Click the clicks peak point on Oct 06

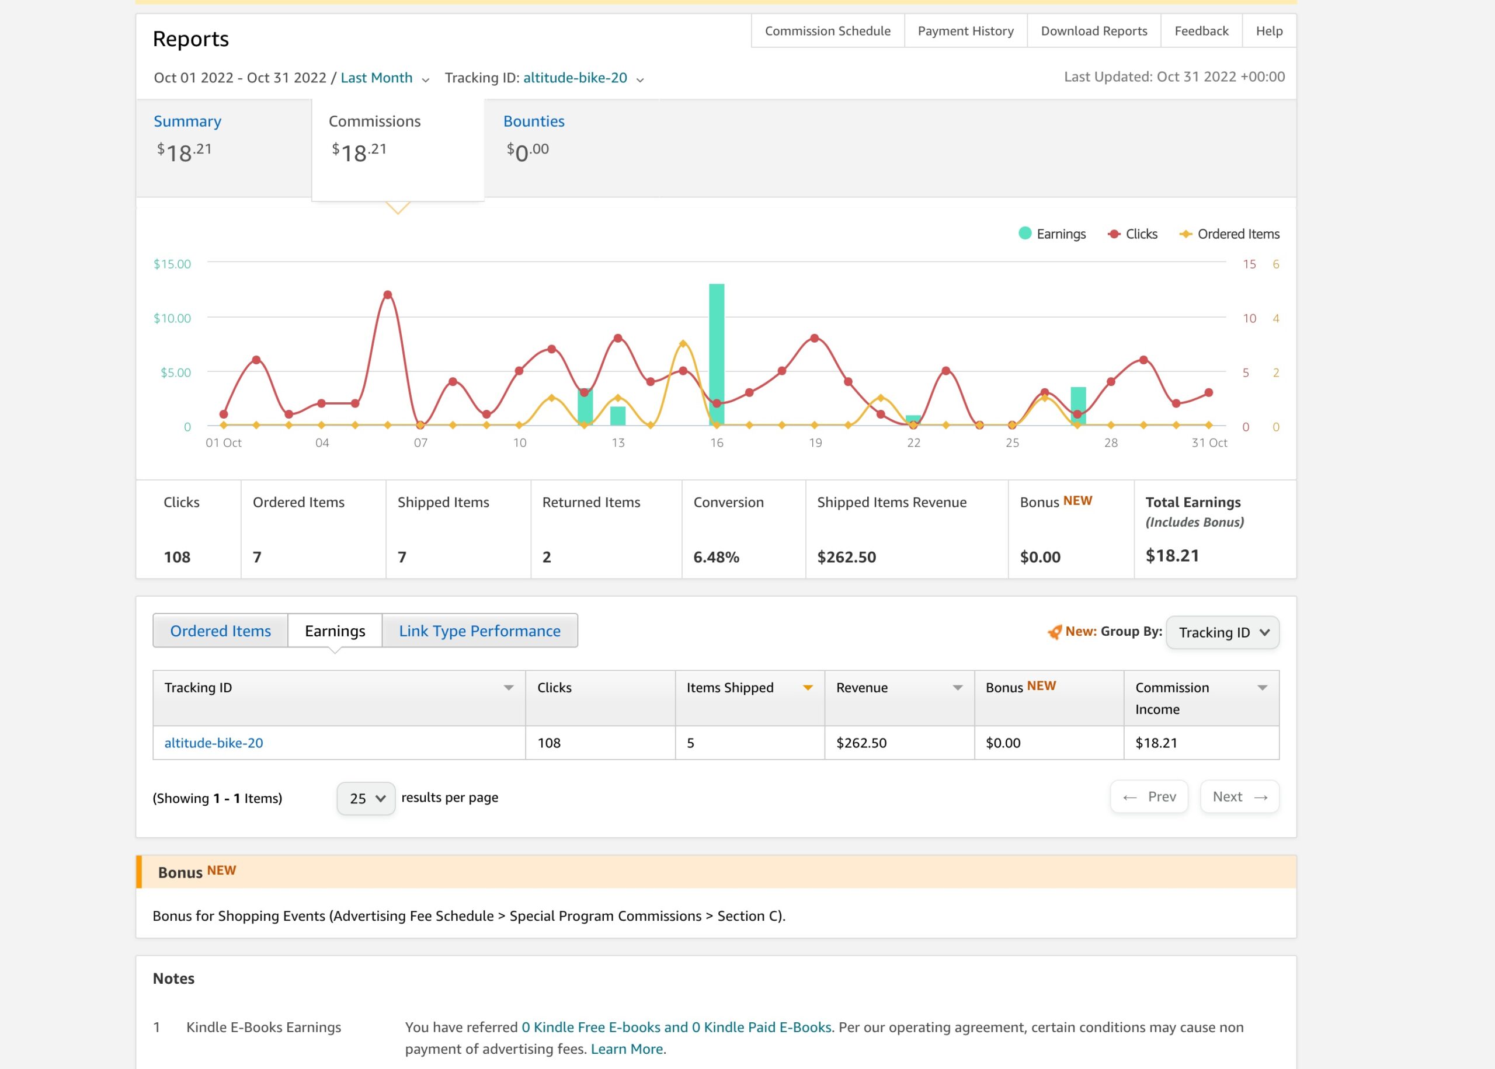pyautogui.click(x=388, y=295)
